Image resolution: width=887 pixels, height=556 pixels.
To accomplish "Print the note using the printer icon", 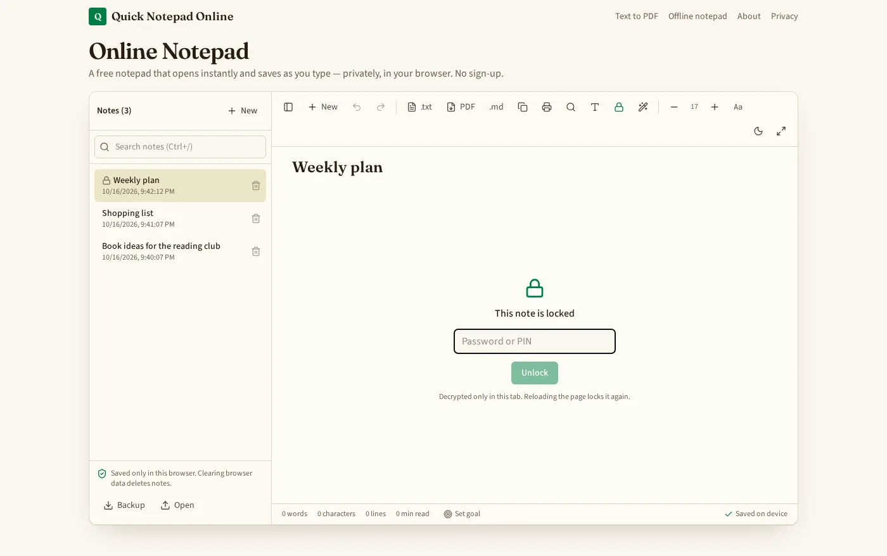I will tap(547, 107).
